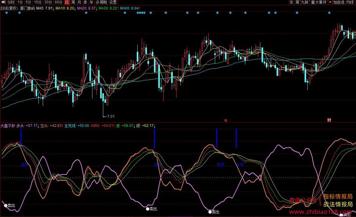The width and height of the screenshot is (356, 217).
Task: Click the leftmost diamond event marker
Action: click(7, 13)
